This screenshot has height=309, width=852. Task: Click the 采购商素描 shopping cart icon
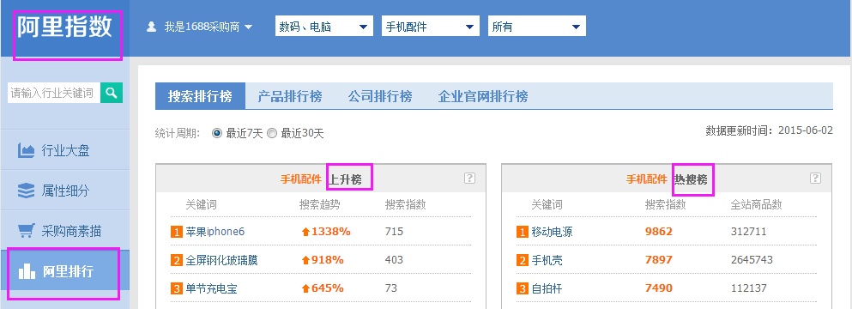point(27,231)
